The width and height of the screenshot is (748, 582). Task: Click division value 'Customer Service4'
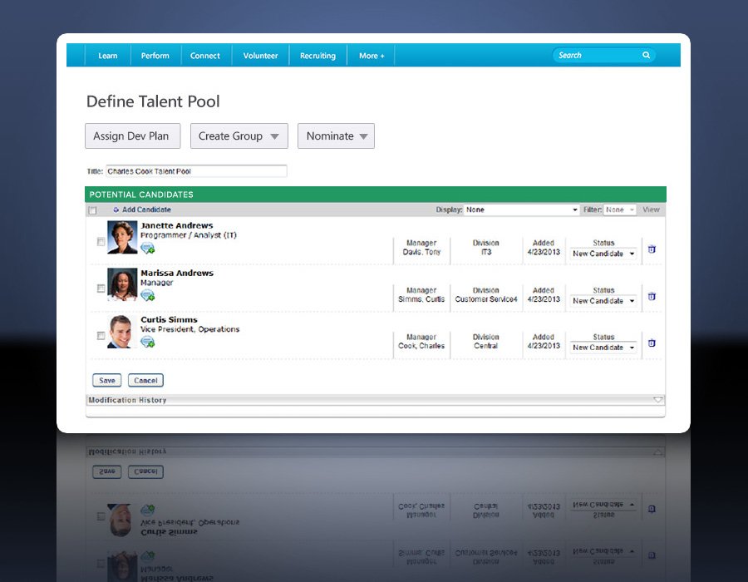point(485,299)
